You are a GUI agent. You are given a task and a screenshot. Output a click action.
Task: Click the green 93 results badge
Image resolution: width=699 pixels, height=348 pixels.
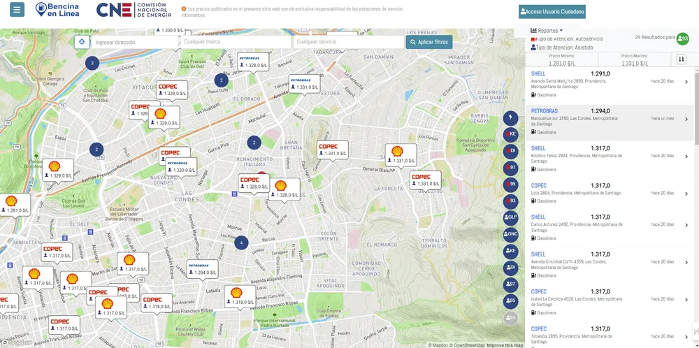click(x=682, y=38)
